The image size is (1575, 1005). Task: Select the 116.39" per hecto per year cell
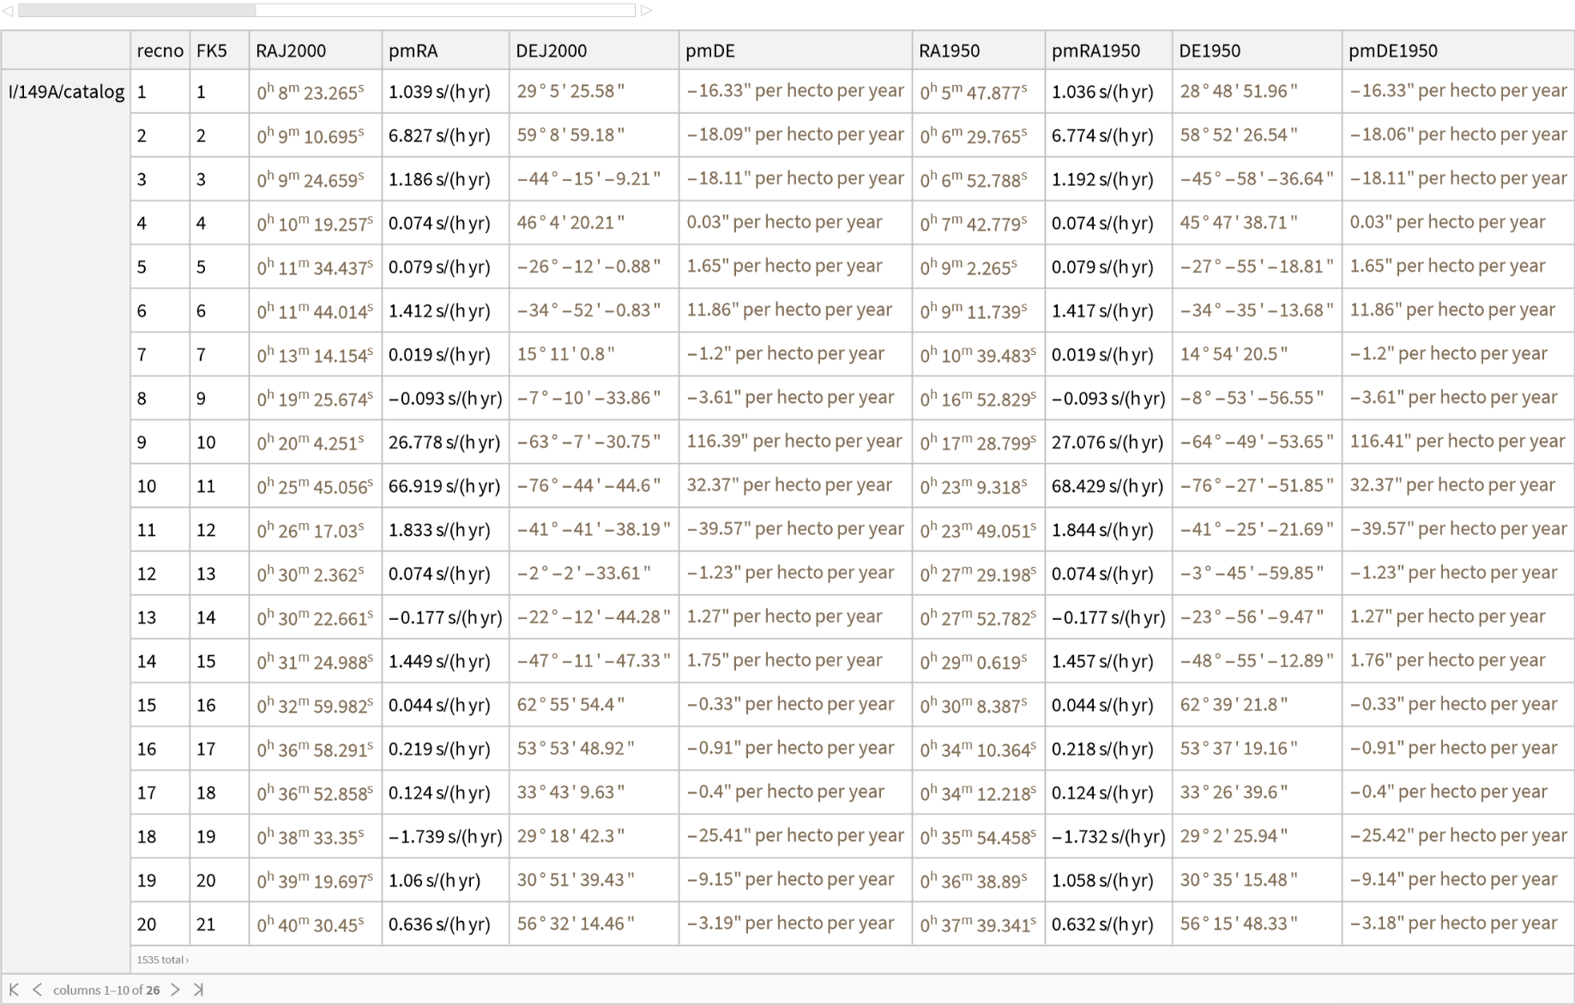pyautogui.click(x=794, y=442)
